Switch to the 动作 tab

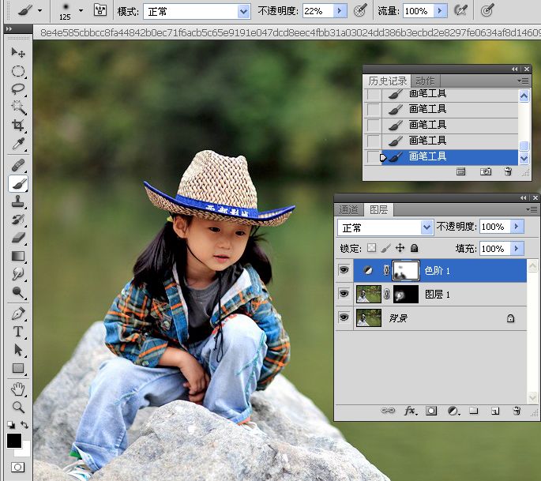[425, 81]
